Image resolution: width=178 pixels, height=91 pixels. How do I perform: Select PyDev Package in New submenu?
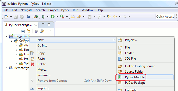coord(145,83)
